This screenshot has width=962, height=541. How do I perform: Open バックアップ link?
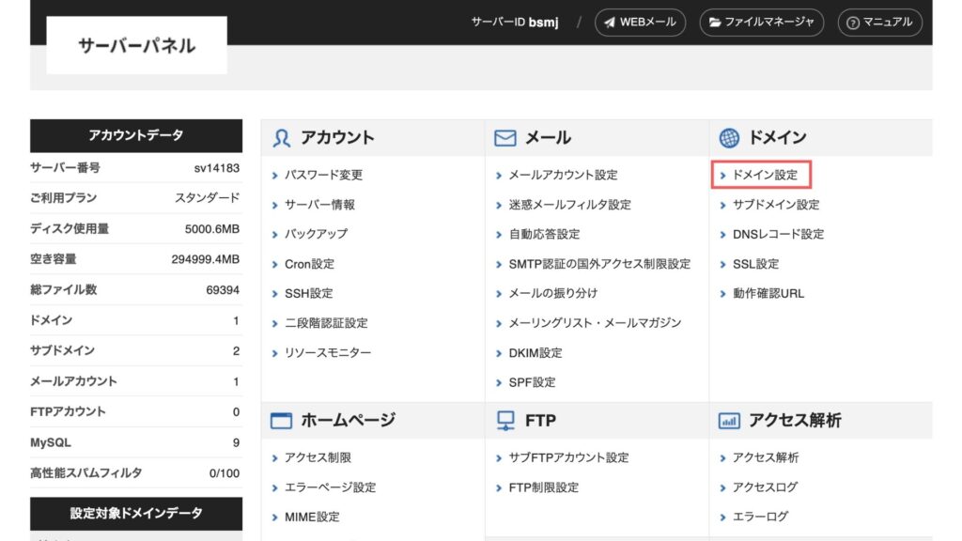[x=316, y=234]
